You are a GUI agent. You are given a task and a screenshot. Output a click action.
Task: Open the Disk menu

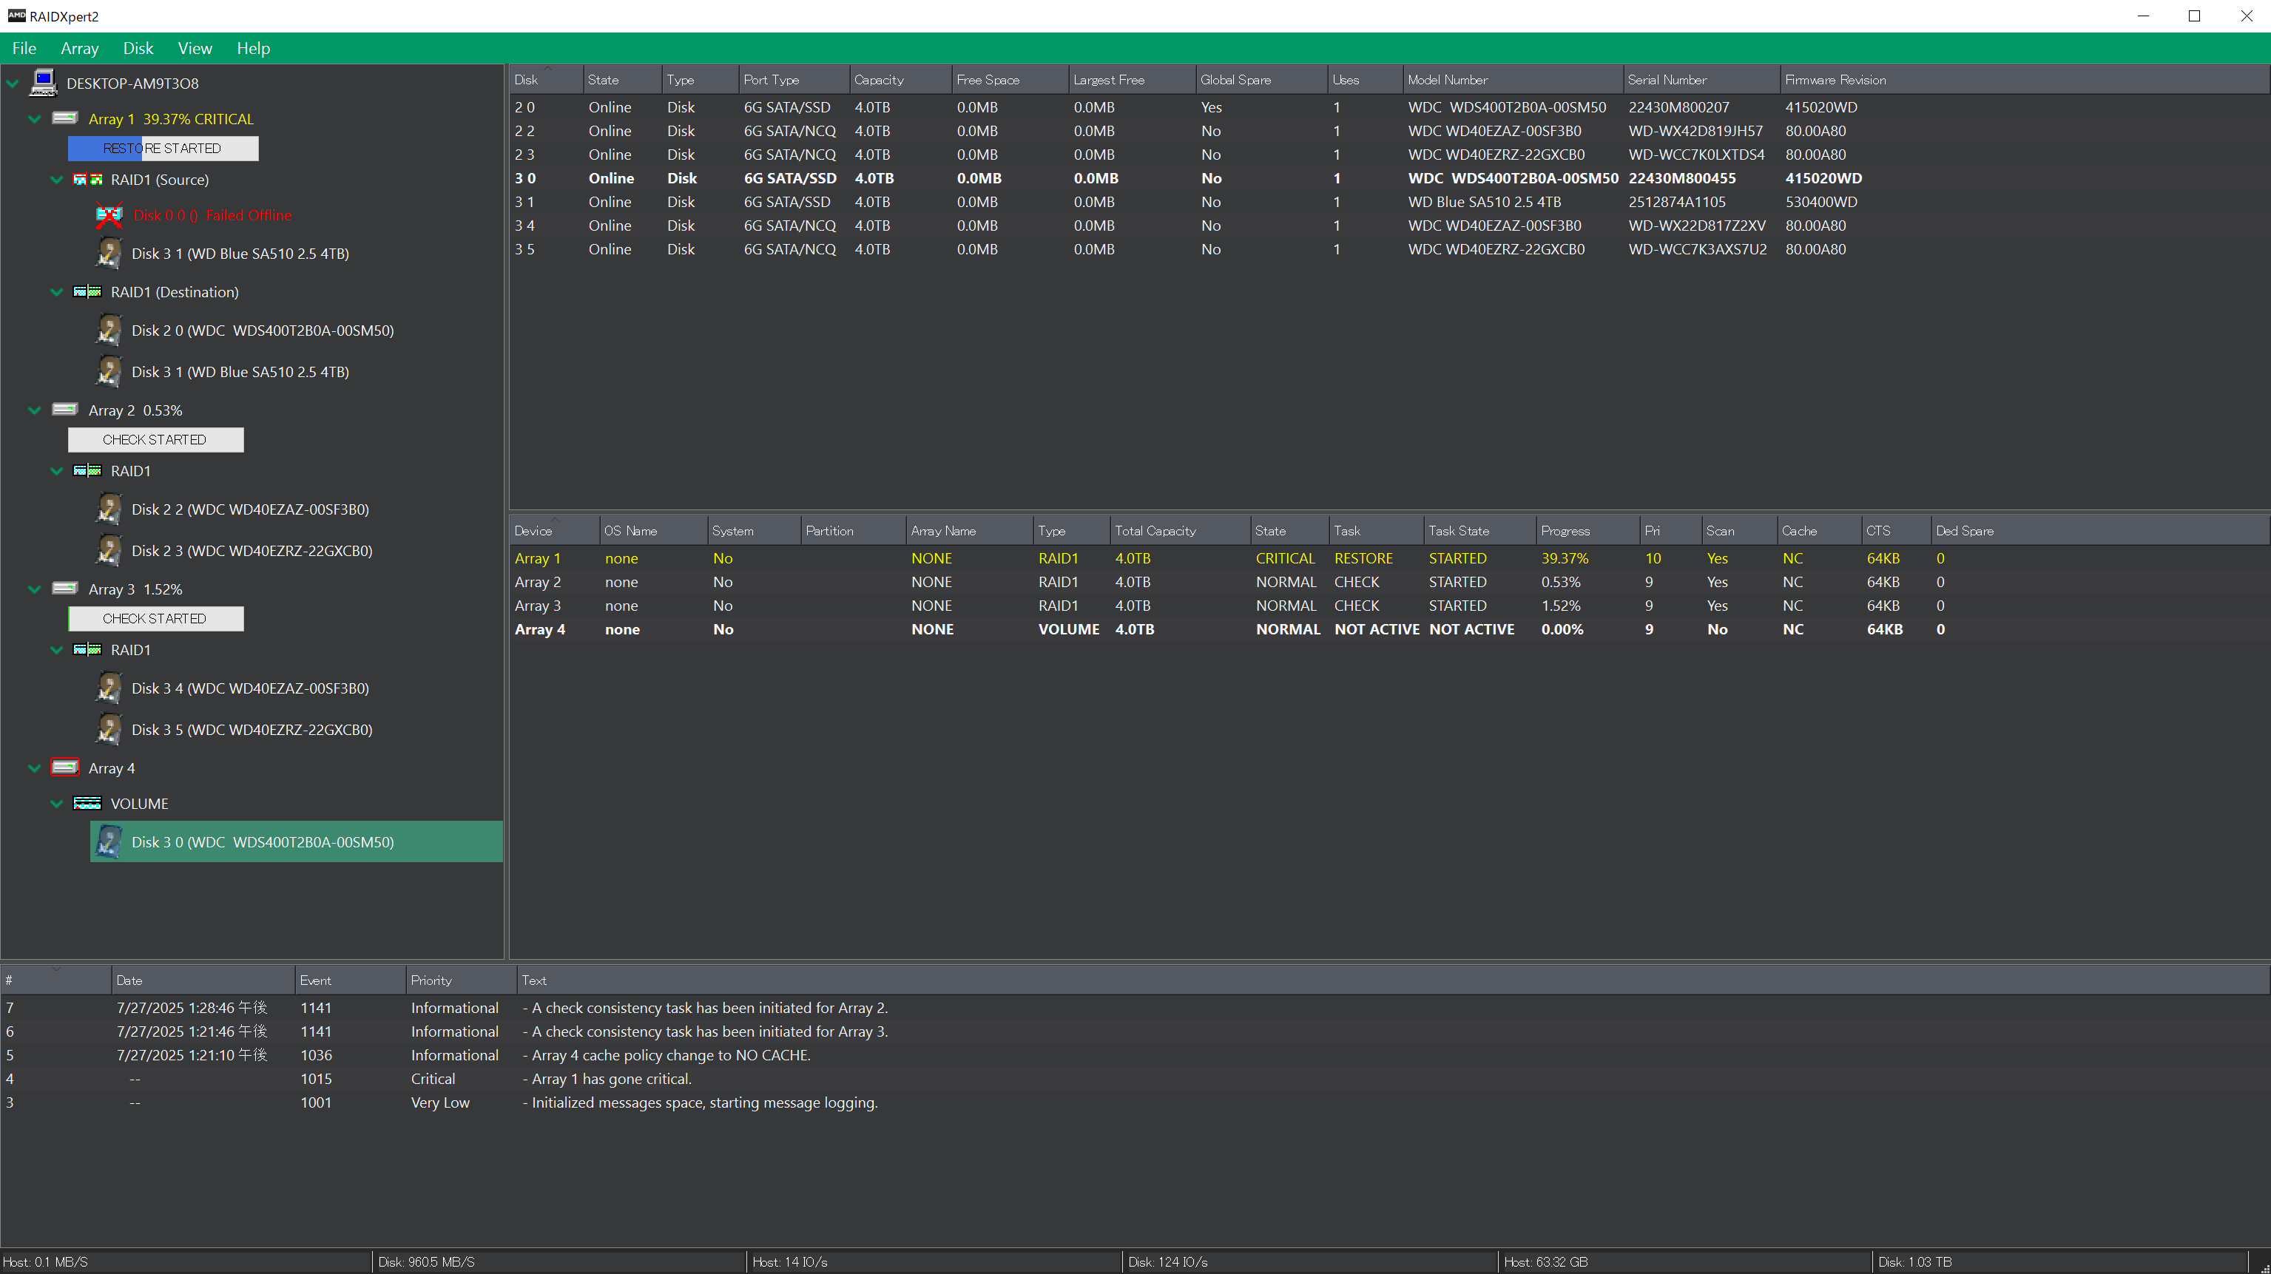138,49
